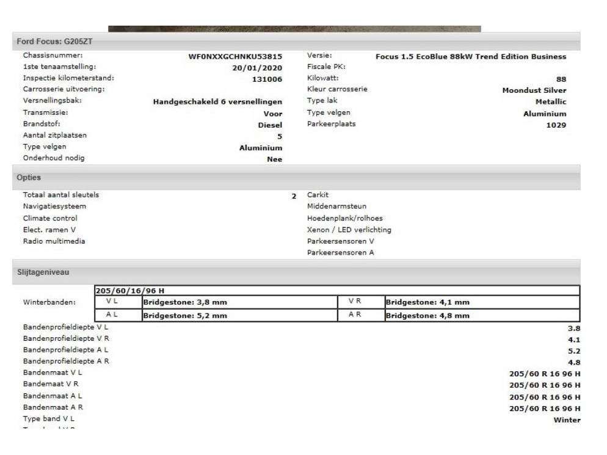Image resolution: width=607 pixels, height=455 pixels.
Task: Select the tyre size in the 'Bandemaat V R' row
Action: point(545,385)
